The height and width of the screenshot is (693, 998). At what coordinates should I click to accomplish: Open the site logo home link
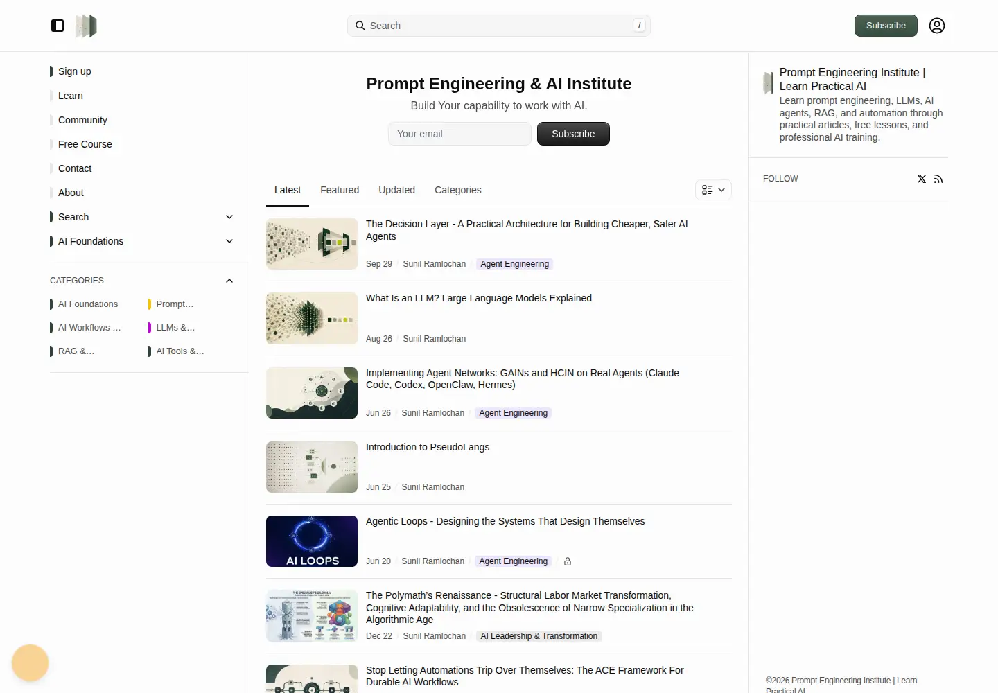pos(86,26)
